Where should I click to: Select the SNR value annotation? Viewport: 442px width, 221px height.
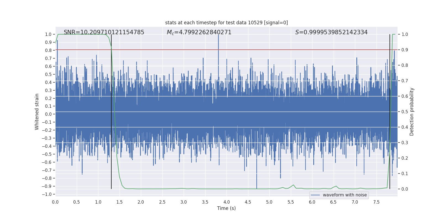click(104, 32)
